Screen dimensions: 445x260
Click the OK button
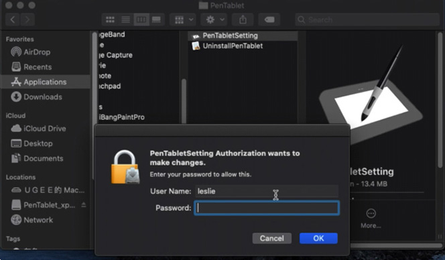point(318,238)
